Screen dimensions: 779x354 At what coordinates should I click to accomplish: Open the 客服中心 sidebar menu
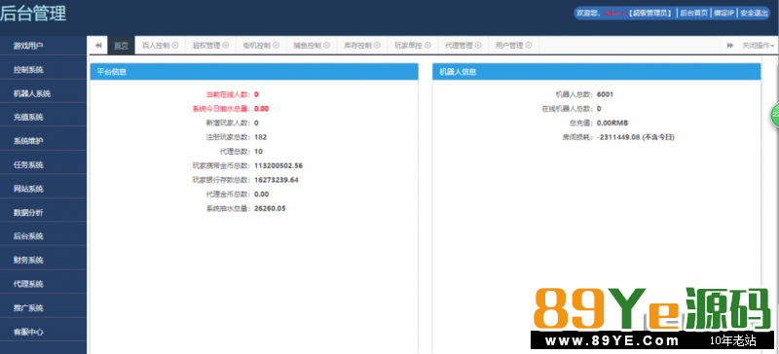(x=43, y=332)
